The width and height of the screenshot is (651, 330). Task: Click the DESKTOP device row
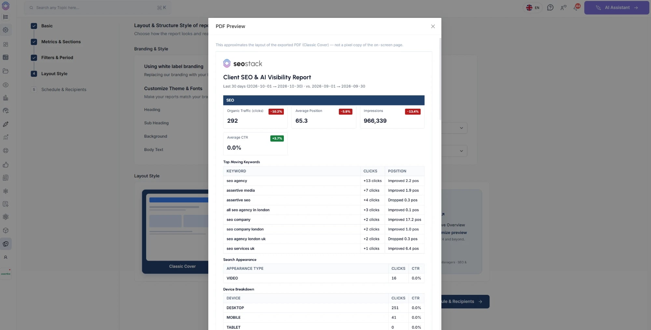[x=324, y=308]
